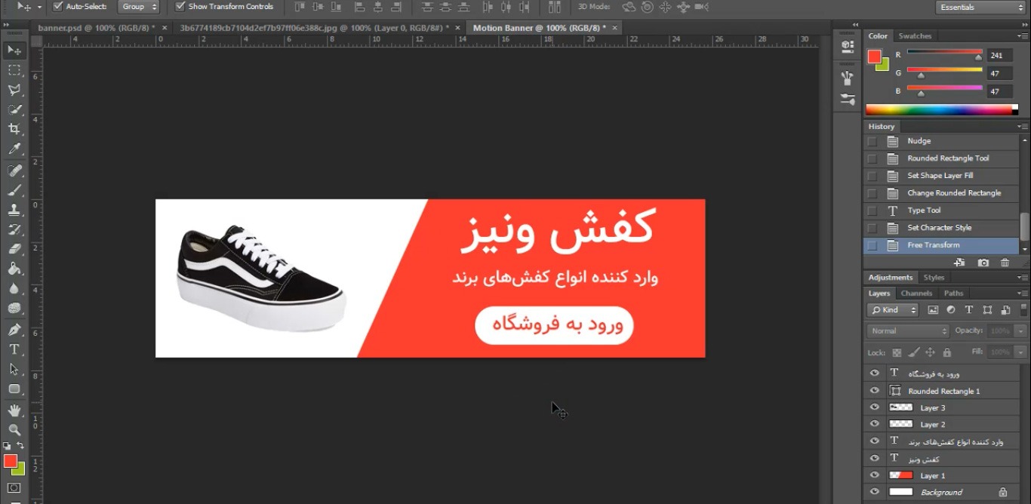Select the Hand tool
Screen dimensions: 1031x504
(14, 410)
